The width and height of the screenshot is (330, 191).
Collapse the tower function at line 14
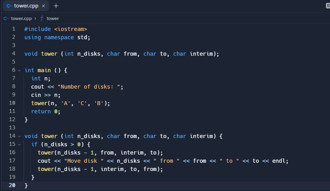(19, 136)
